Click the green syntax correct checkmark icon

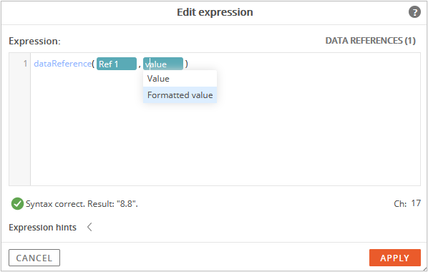(x=17, y=204)
